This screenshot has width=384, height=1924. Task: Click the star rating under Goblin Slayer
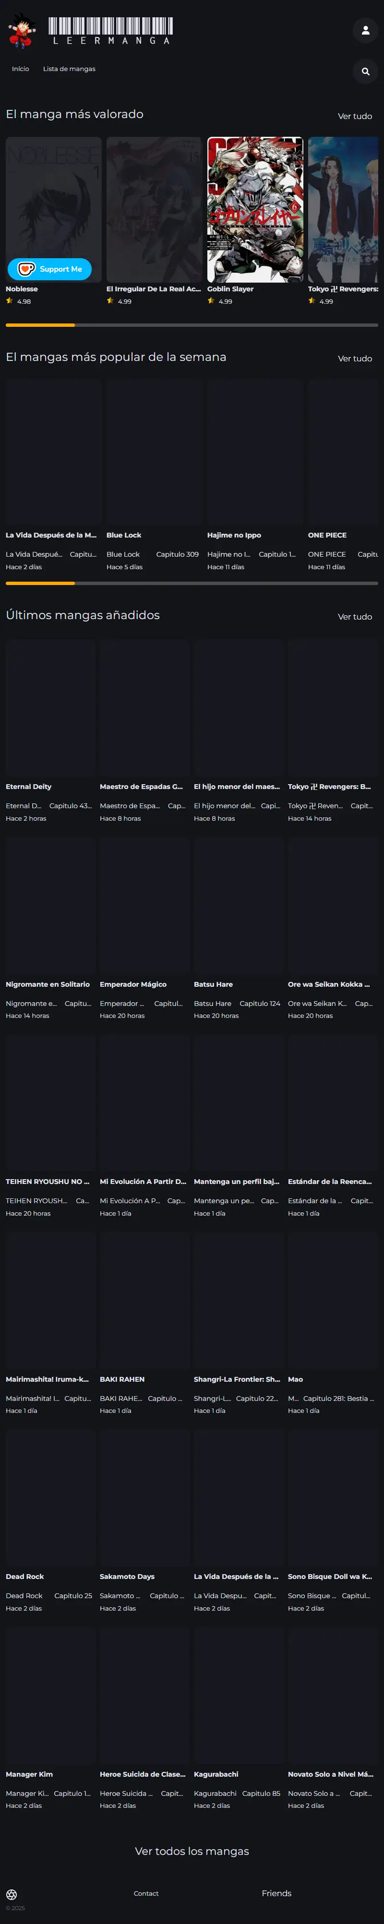[x=220, y=301]
